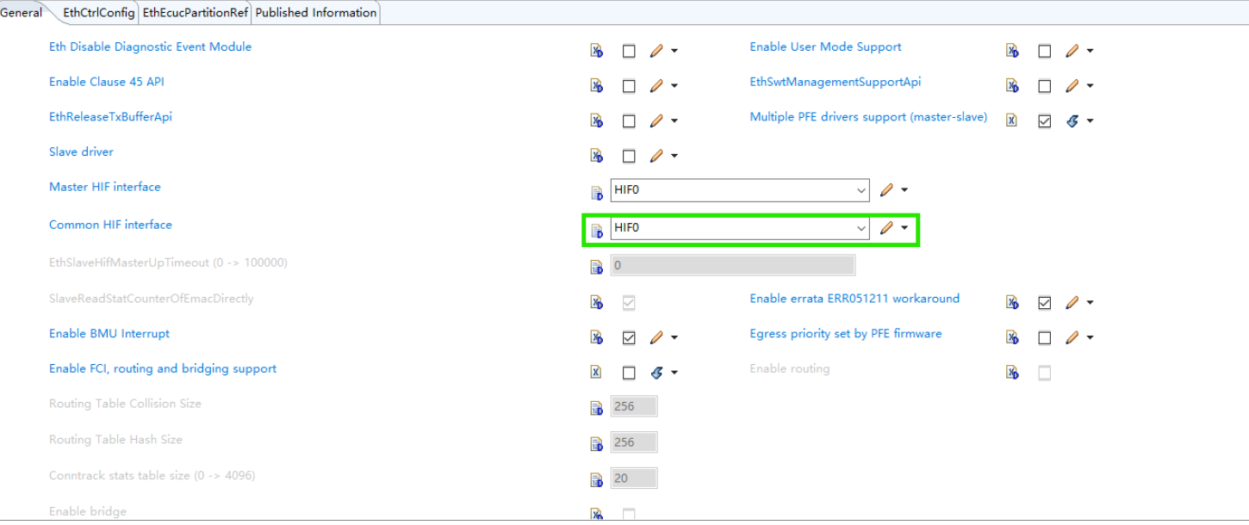Click the document icon next to EthSlaveHifMasterUpTimeout field
1249x525 pixels.
coord(596,265)
